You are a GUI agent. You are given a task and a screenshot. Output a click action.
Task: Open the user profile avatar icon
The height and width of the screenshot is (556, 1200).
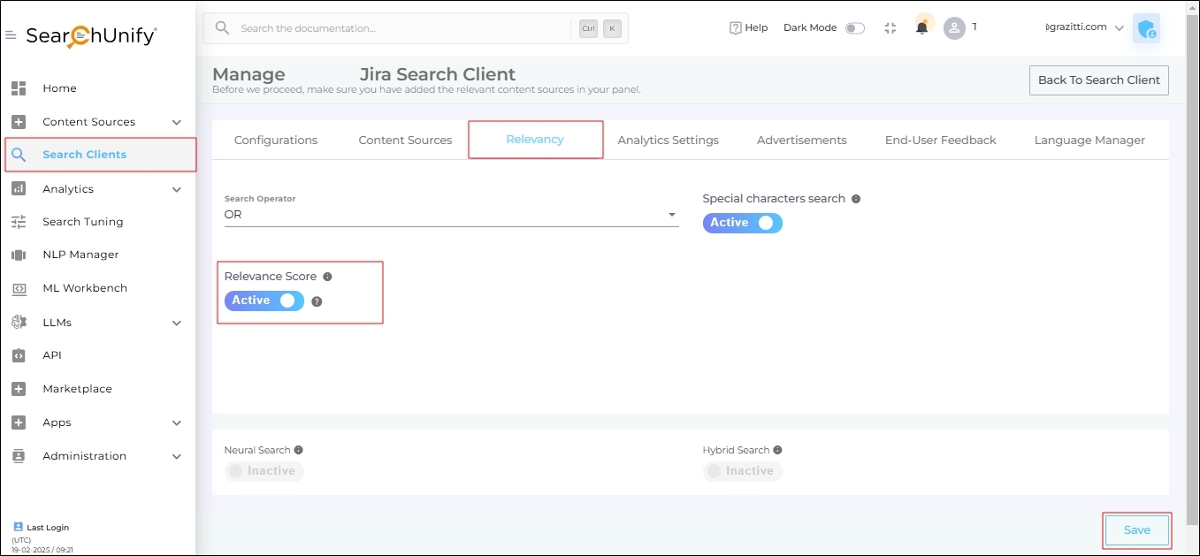coord(954,28)
